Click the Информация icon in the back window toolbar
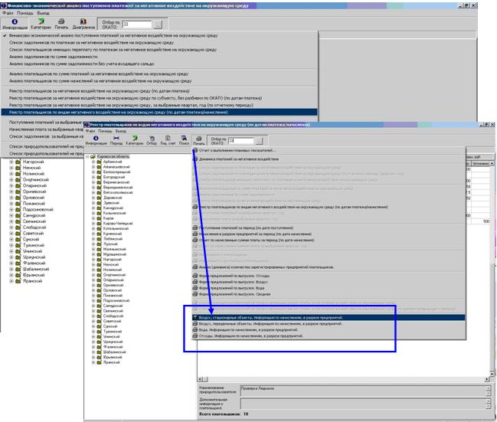The image size is (497, 422). coord(16,24)
